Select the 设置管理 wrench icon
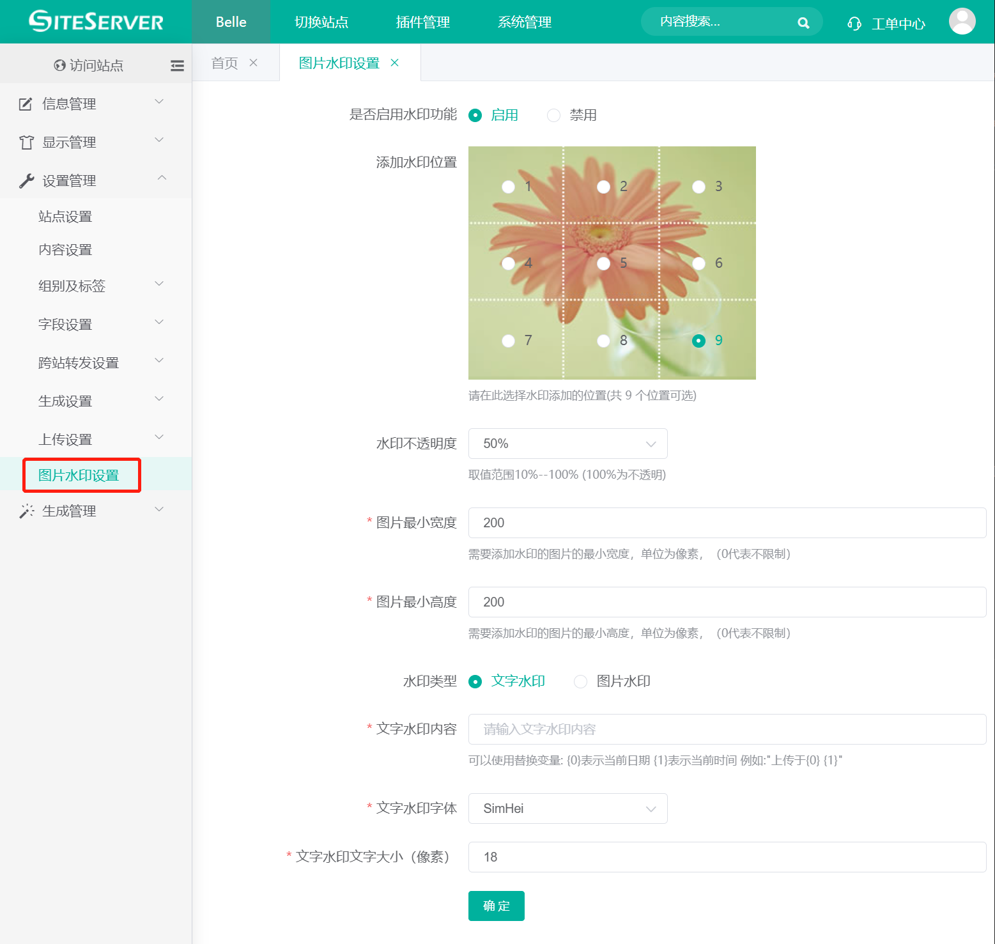This screenshot has width=995, height=944. [x=26, y=180]
